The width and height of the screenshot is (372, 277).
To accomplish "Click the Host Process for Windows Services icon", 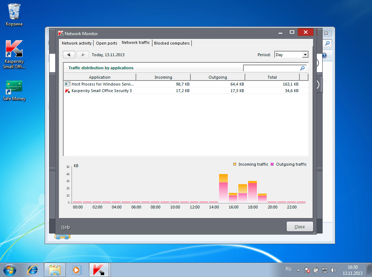I will (x=67, y=84).
